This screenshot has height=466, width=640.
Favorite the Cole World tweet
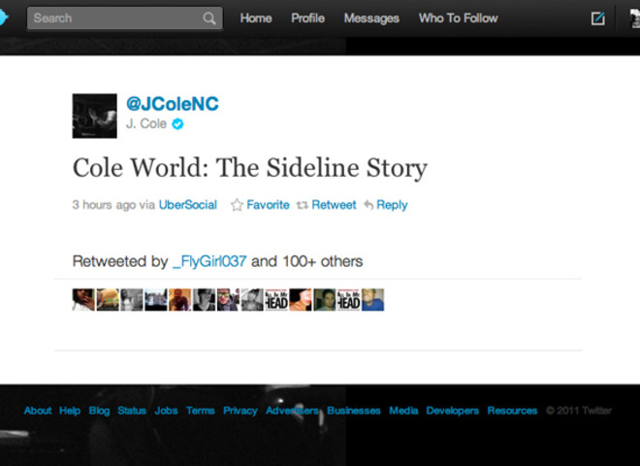click(260, 205)
